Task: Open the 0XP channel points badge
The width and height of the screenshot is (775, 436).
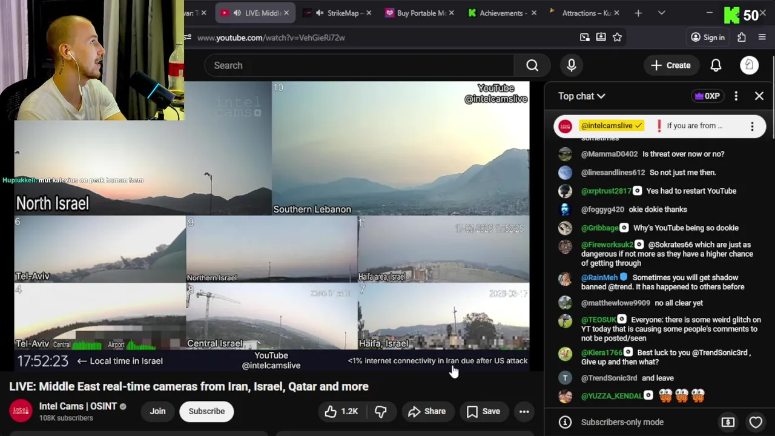Action: 707,96
